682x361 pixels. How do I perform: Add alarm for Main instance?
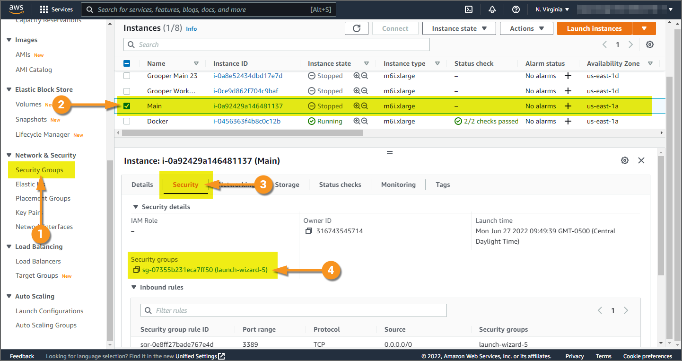568,106
